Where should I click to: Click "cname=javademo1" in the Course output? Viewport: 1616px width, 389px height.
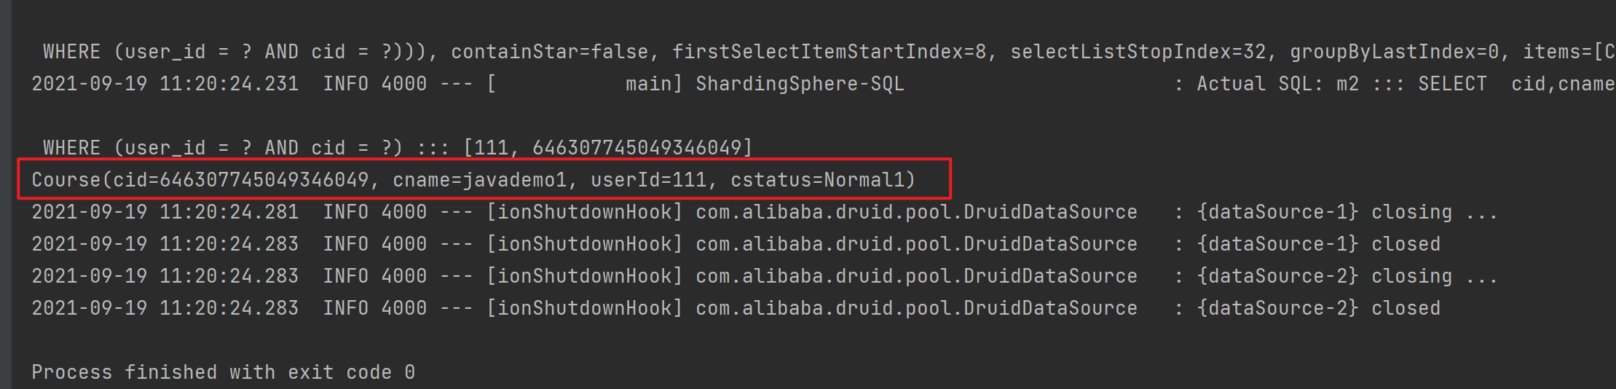click(479, 180)
